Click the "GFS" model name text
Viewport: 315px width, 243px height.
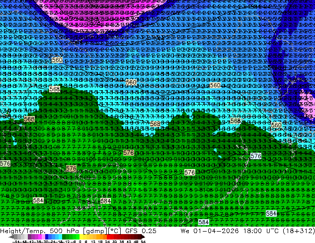(x=132, y=231)
